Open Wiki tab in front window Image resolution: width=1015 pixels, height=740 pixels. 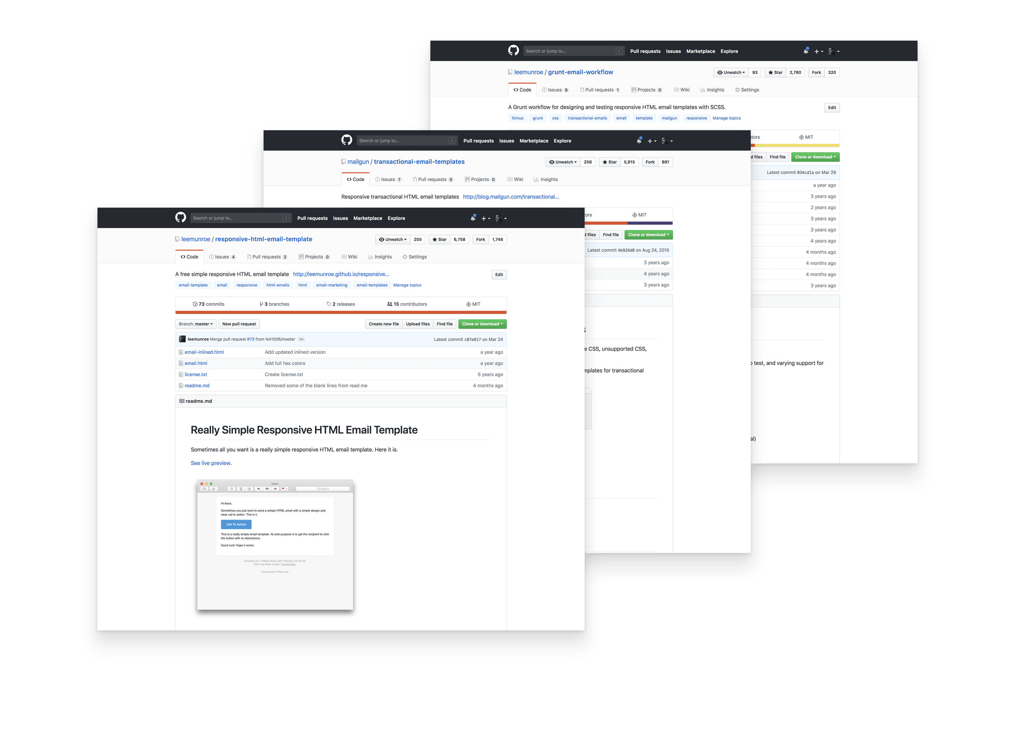click(x=349, y=257)
